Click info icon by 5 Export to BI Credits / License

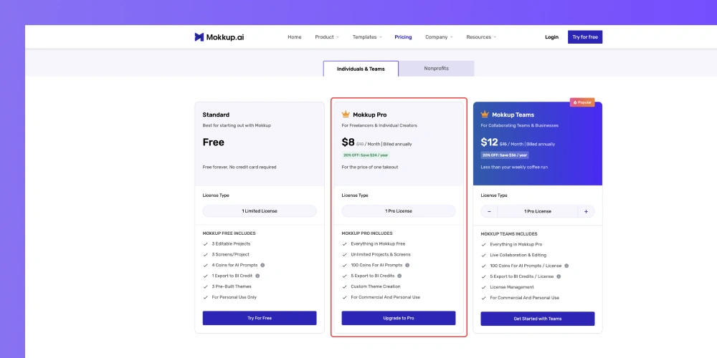click(559, 276)
